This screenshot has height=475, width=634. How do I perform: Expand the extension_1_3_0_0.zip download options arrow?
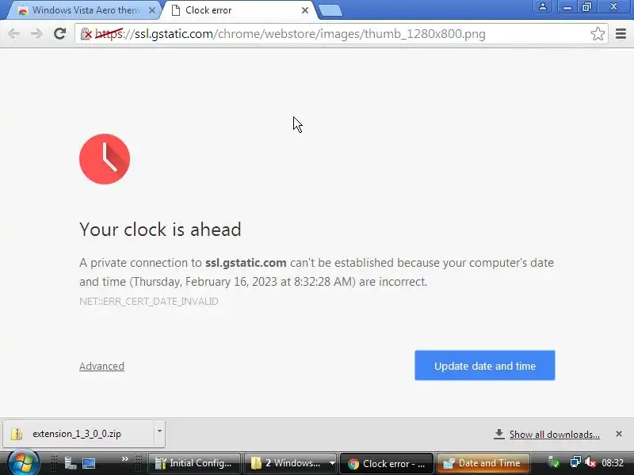159,431
